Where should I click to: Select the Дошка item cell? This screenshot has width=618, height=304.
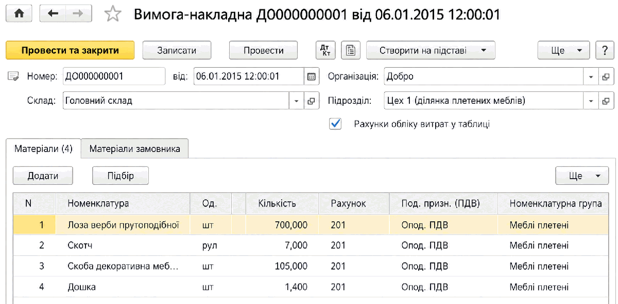[x=123, y=287]
